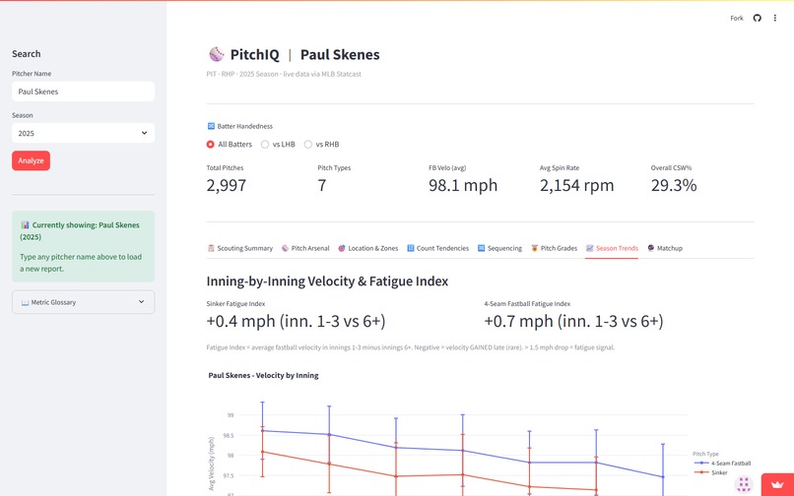Switch to the Pitch Arsenal tab

coord(305,248)
